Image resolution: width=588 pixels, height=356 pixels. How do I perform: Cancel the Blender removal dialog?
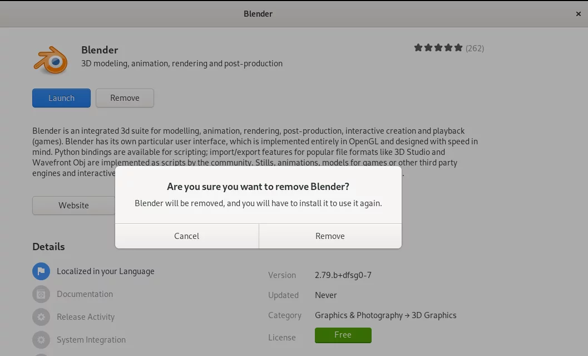pos(187,236)
